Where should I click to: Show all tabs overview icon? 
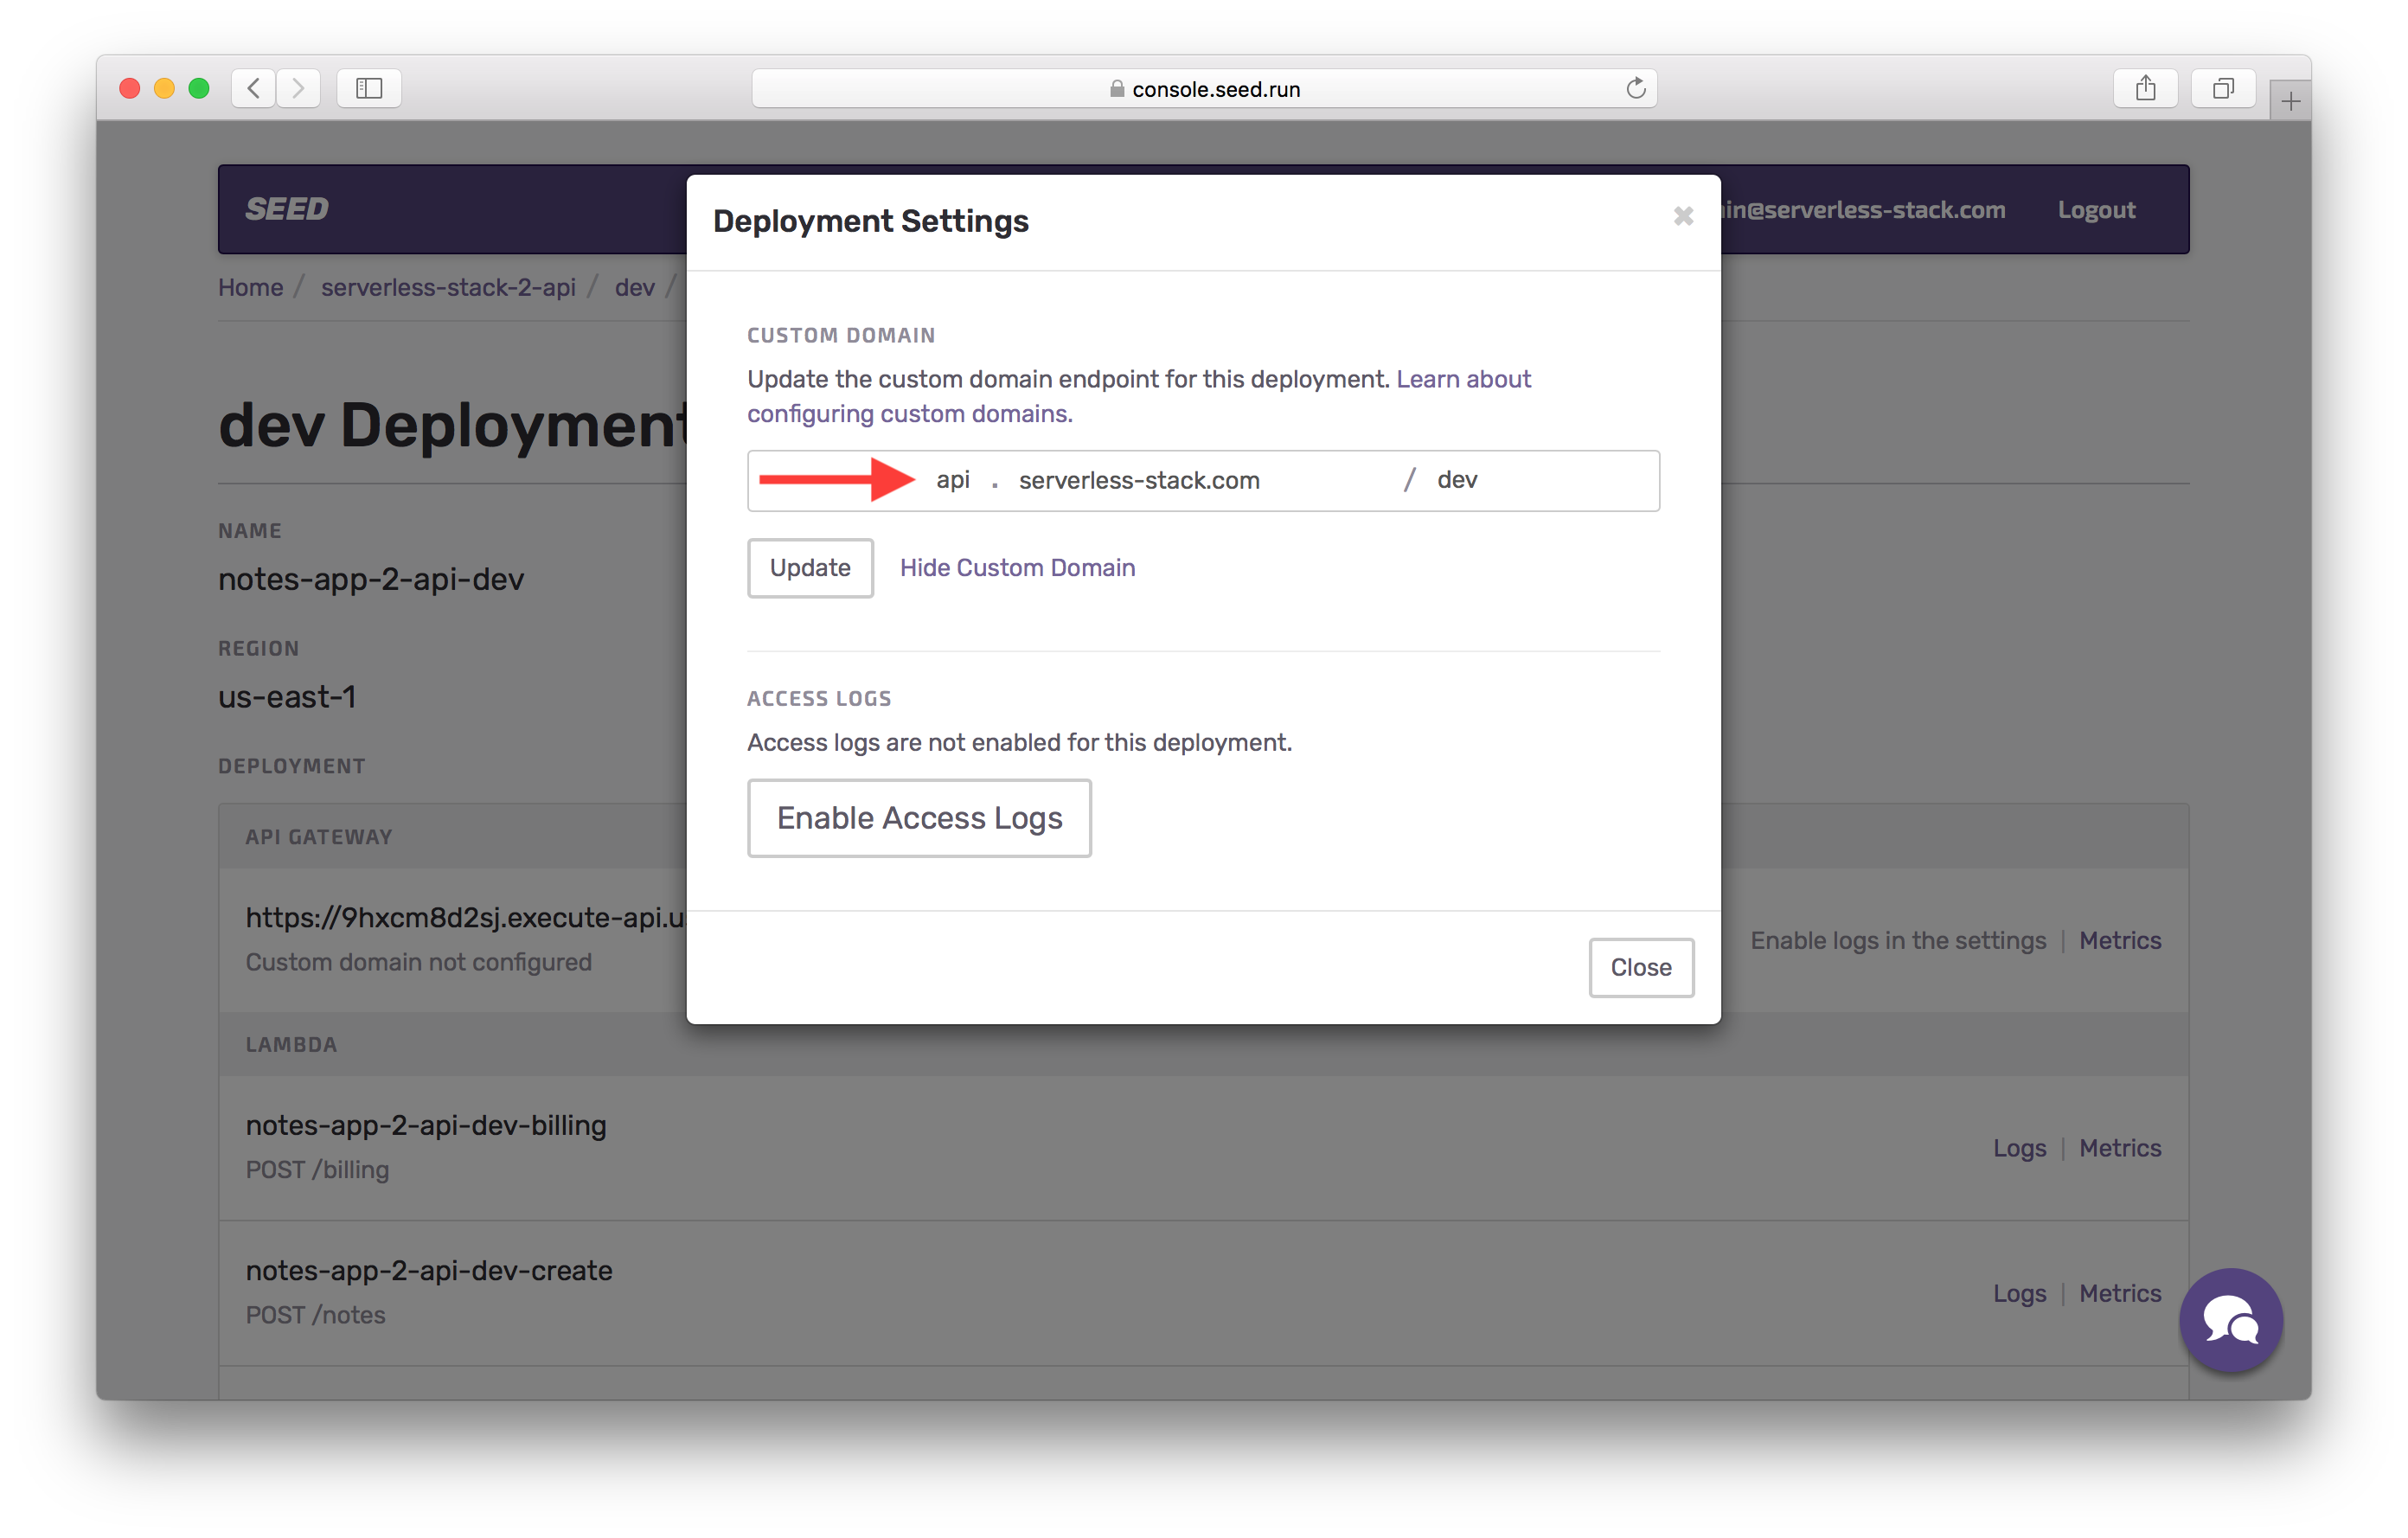[x=2222, y=88]
